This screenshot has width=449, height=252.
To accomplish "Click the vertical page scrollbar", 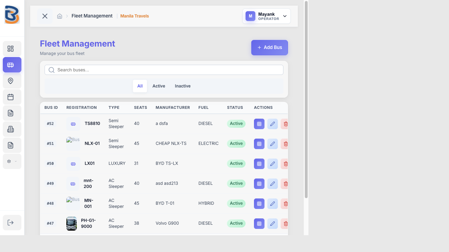I will [306, 99].
